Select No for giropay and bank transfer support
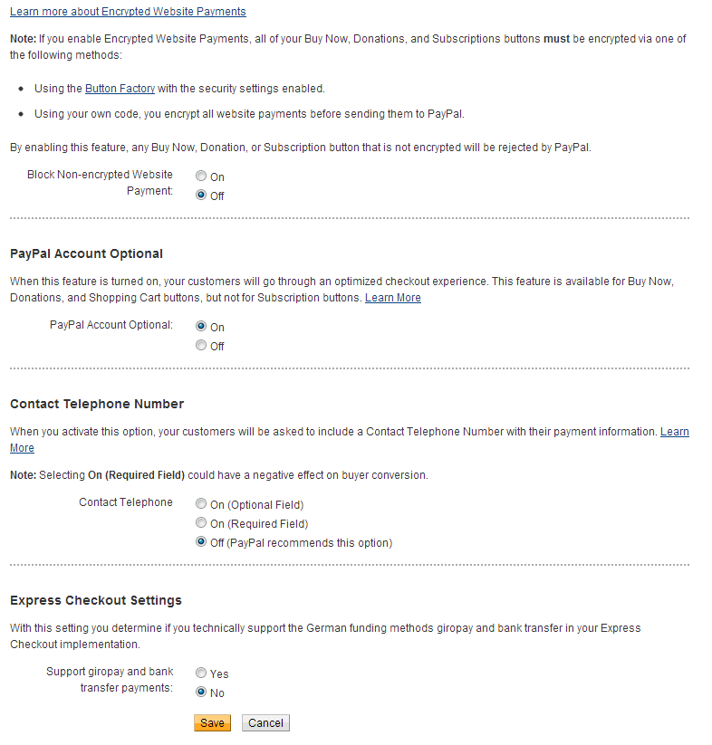712x745 pixels. 201,692
